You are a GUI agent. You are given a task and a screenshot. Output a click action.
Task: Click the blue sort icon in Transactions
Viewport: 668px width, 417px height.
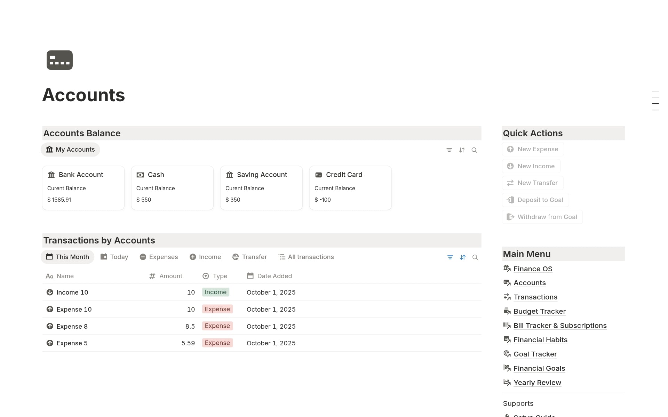click(x=462, y=257)
